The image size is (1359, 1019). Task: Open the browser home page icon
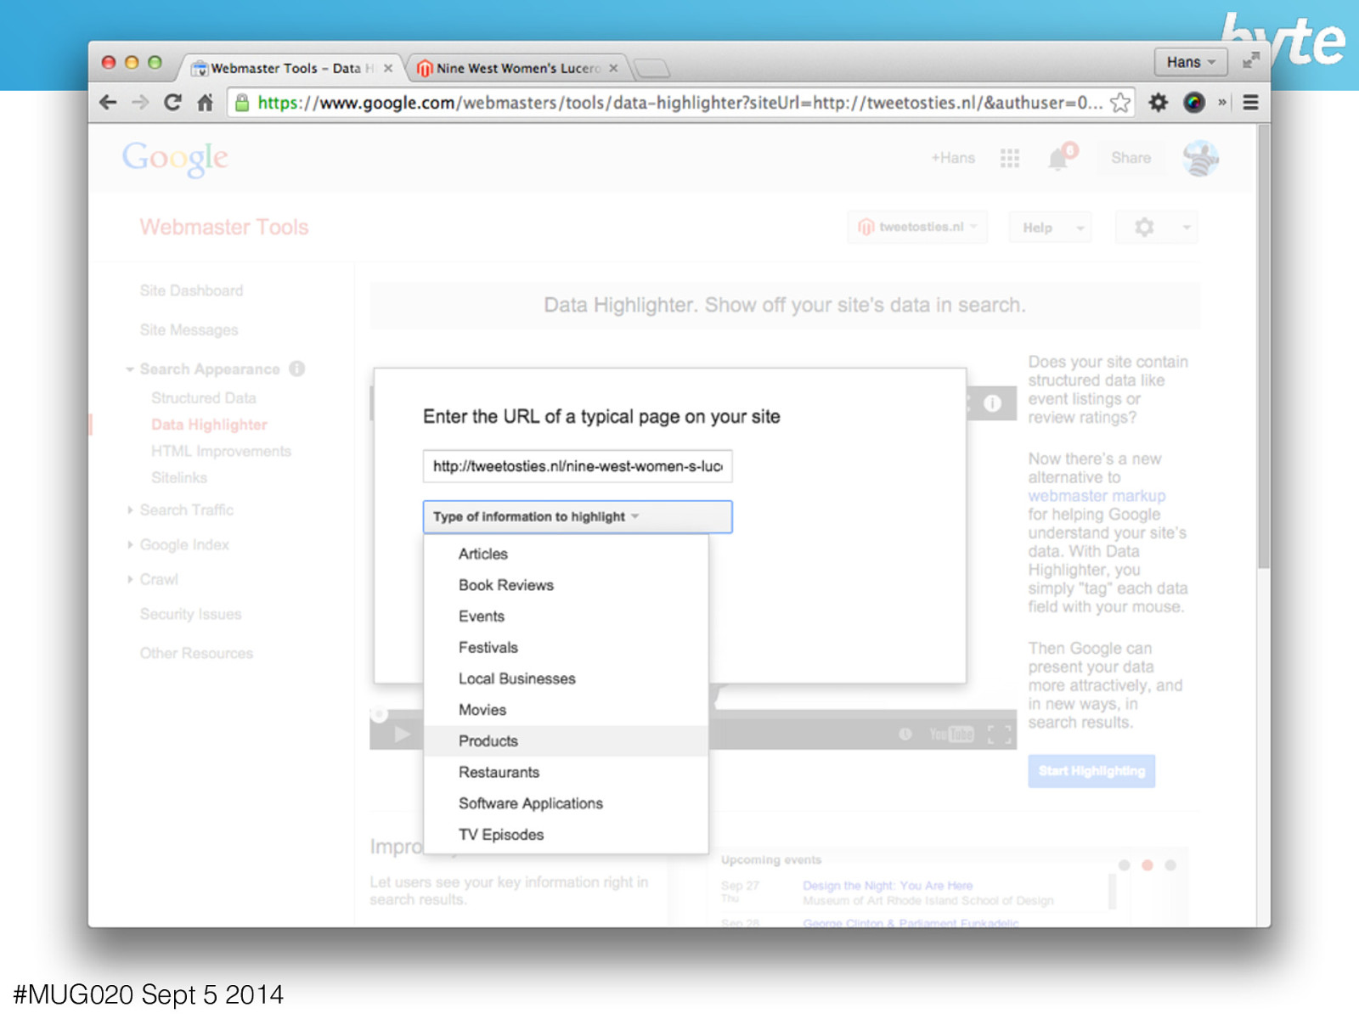coord(205,103)
